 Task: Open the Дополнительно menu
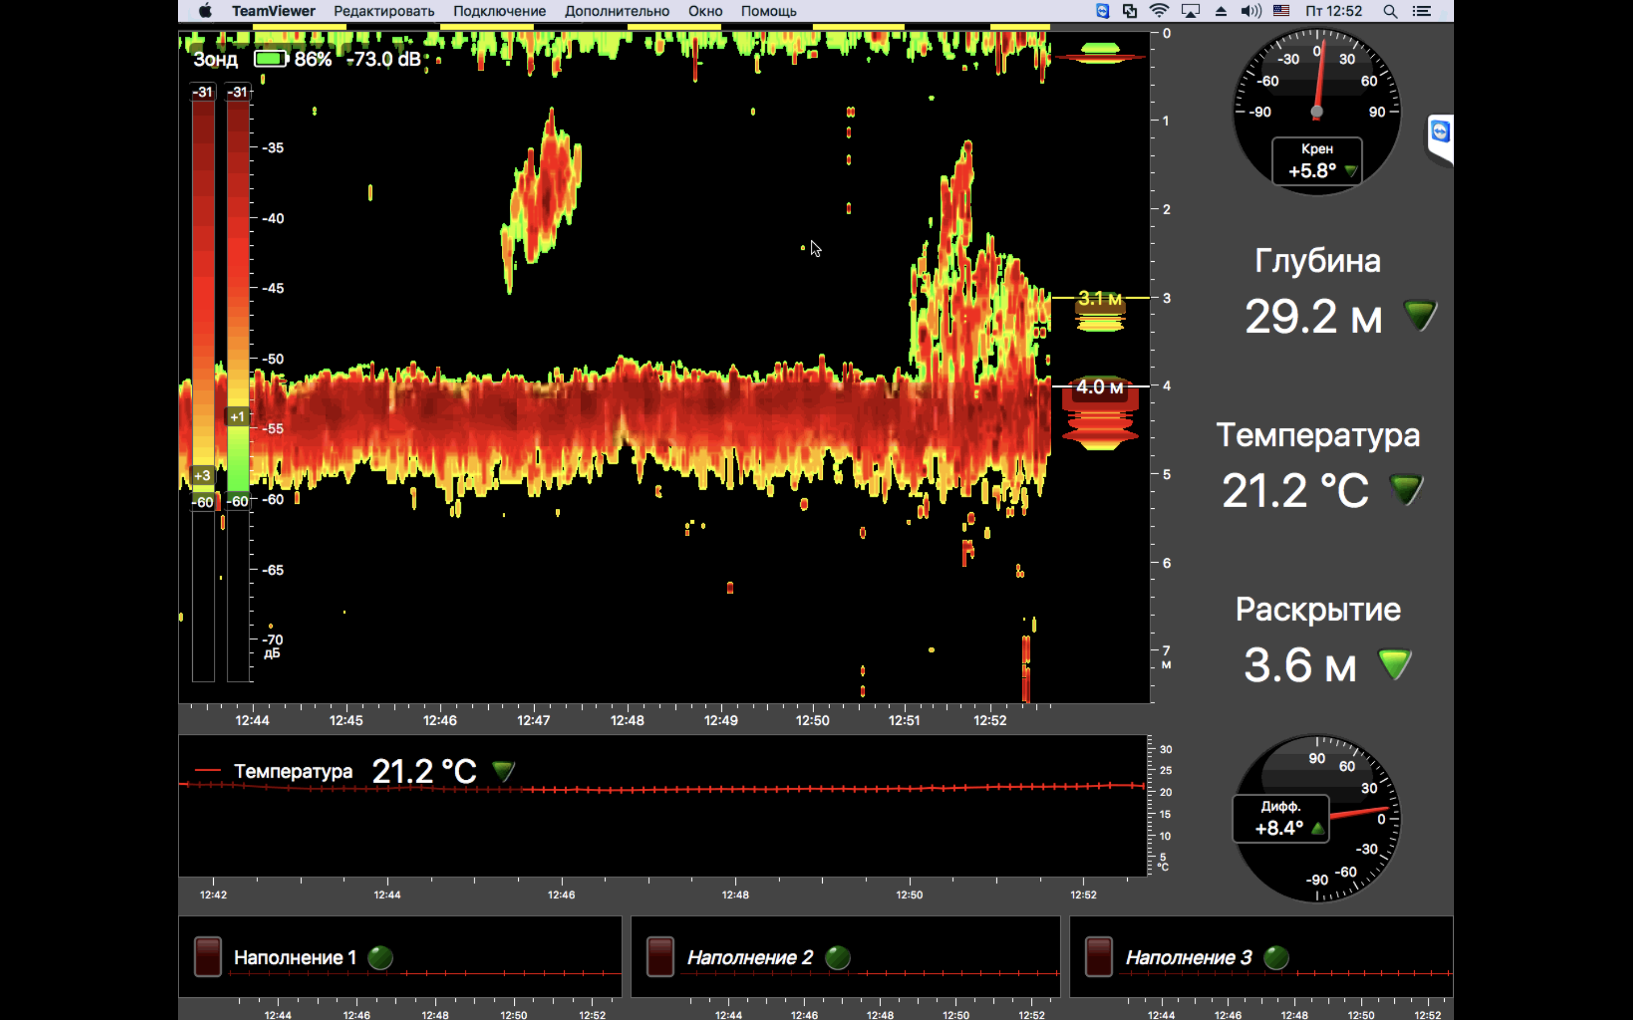pyautogui.click(x=617, y=11)
